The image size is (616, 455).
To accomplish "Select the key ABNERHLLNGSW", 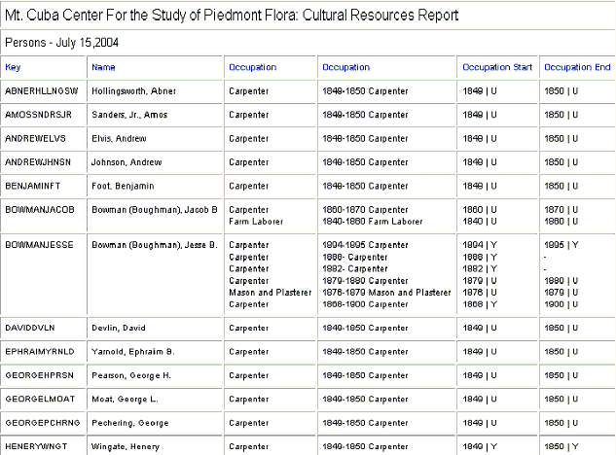I will coord(42,91).
